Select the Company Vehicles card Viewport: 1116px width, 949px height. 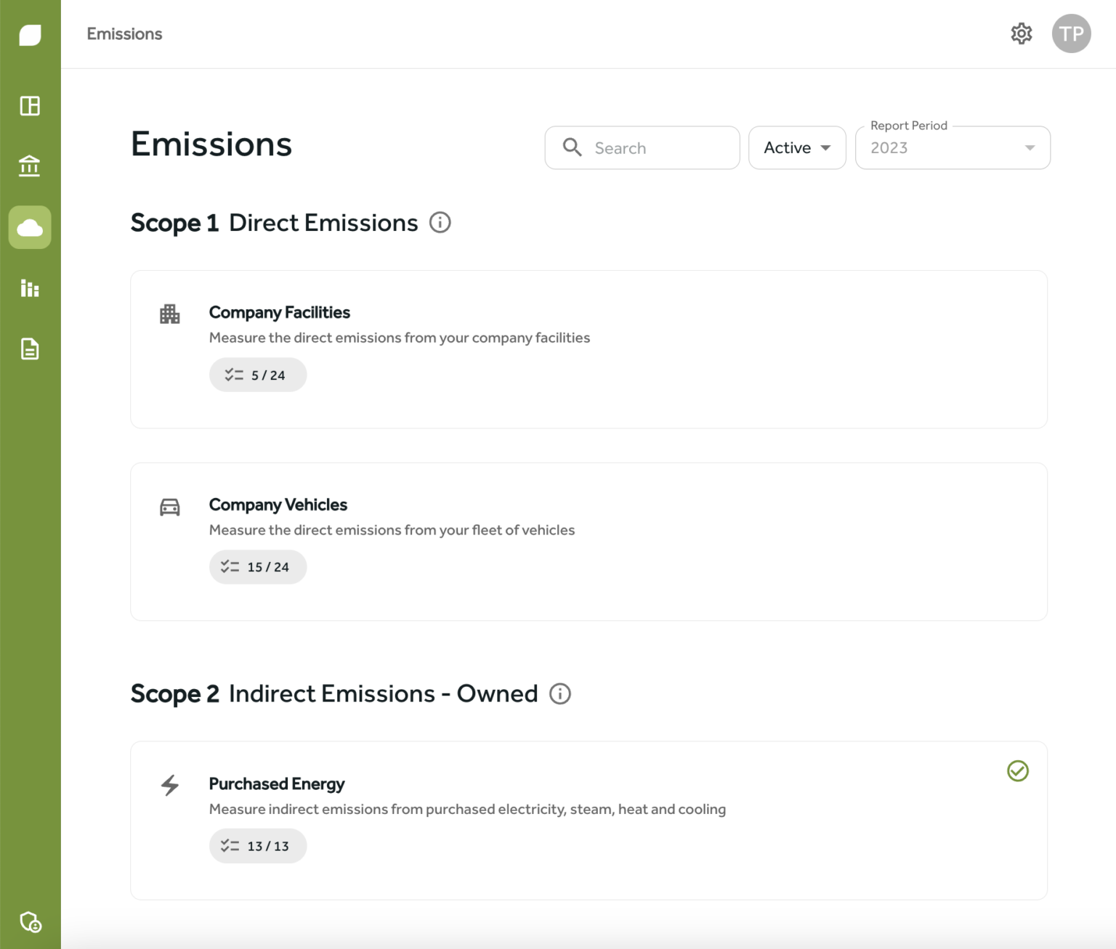(589, 542)
